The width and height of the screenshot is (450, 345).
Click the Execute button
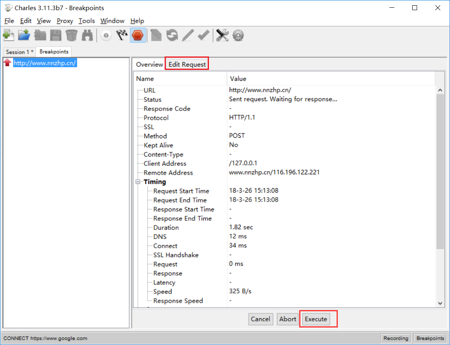coord(316,319)
